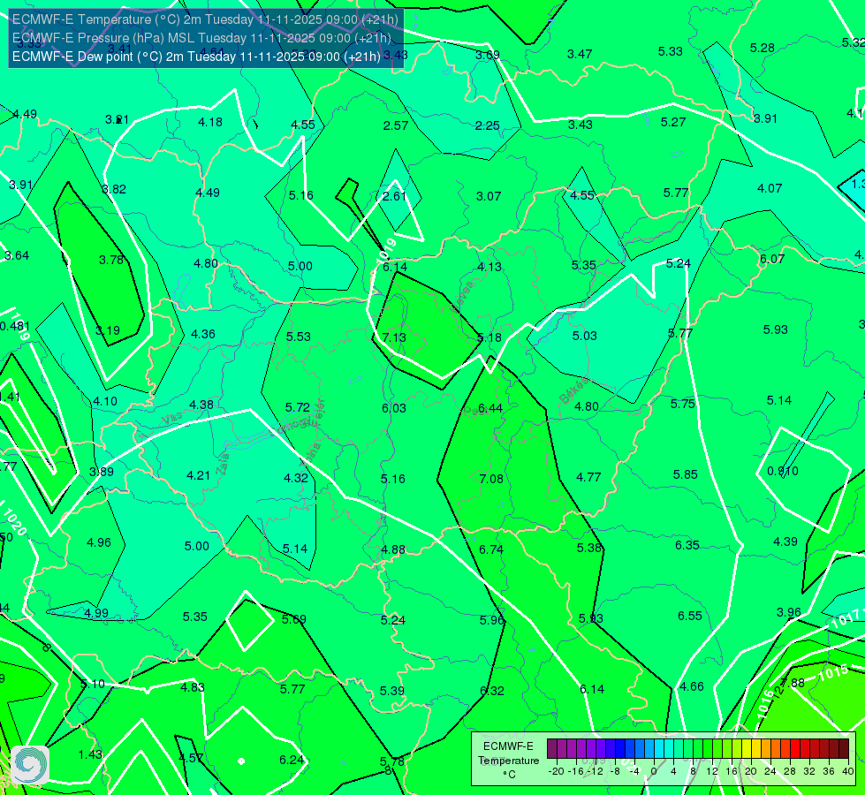Click the grid value 4.07

coord(770,188)
